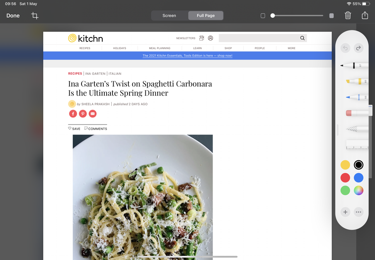Open the more options ellipsis button
Screen dimensions: 375x260
point(358,212)
